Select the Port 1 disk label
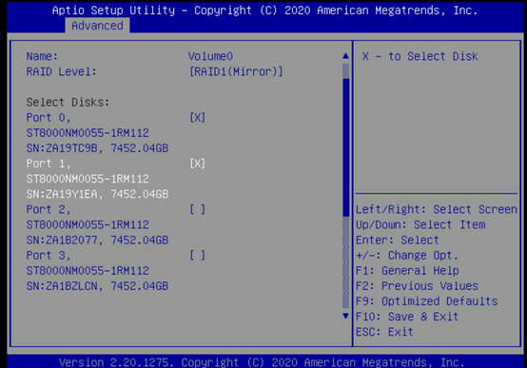 point(49,164)
